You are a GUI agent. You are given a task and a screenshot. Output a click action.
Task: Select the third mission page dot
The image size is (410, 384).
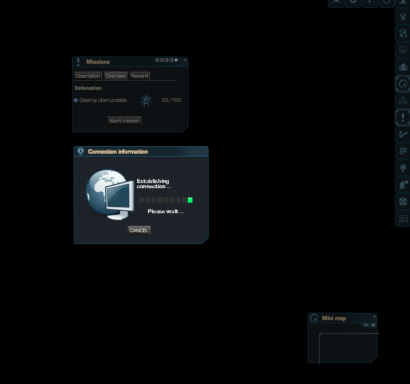166,60
